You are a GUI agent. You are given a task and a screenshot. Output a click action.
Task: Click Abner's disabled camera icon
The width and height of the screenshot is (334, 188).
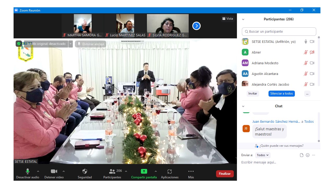click(312, 52)
